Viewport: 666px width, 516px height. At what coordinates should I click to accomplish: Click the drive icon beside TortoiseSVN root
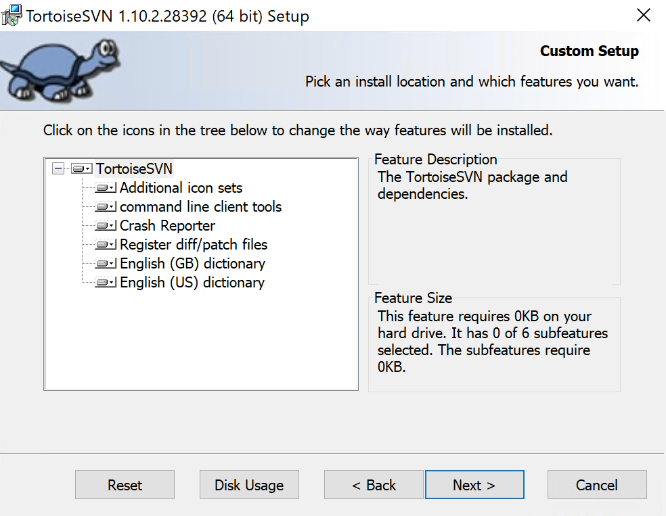coord(82,168)
